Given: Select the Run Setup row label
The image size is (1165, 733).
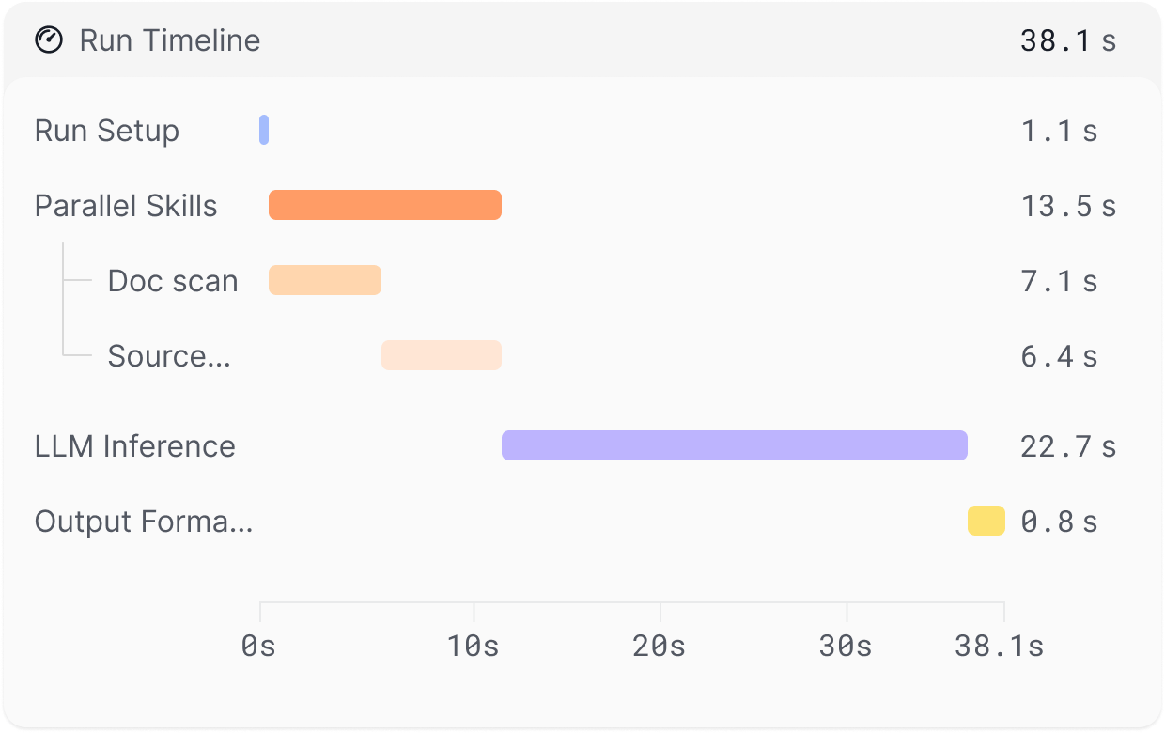Looking at the screenshot, I should (x=106, y=131).
